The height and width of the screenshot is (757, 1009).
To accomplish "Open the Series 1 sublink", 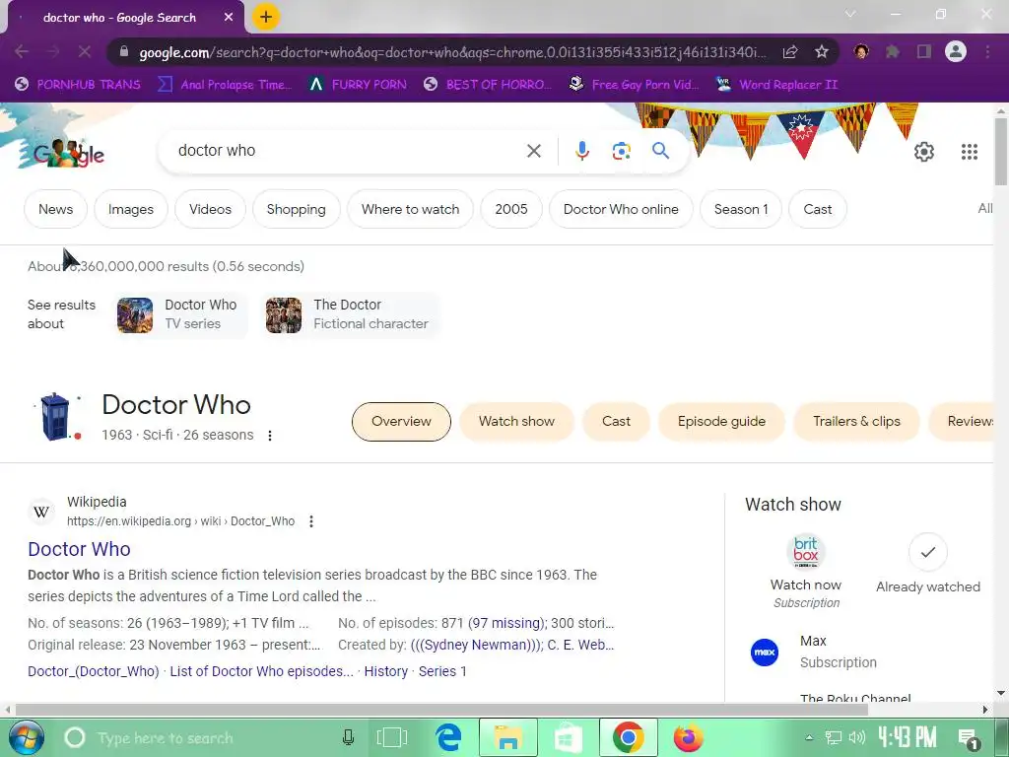I will 442,671.
